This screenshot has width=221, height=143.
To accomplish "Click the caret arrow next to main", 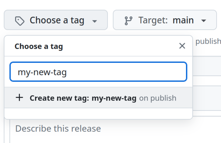I will (x=203, y=21).
